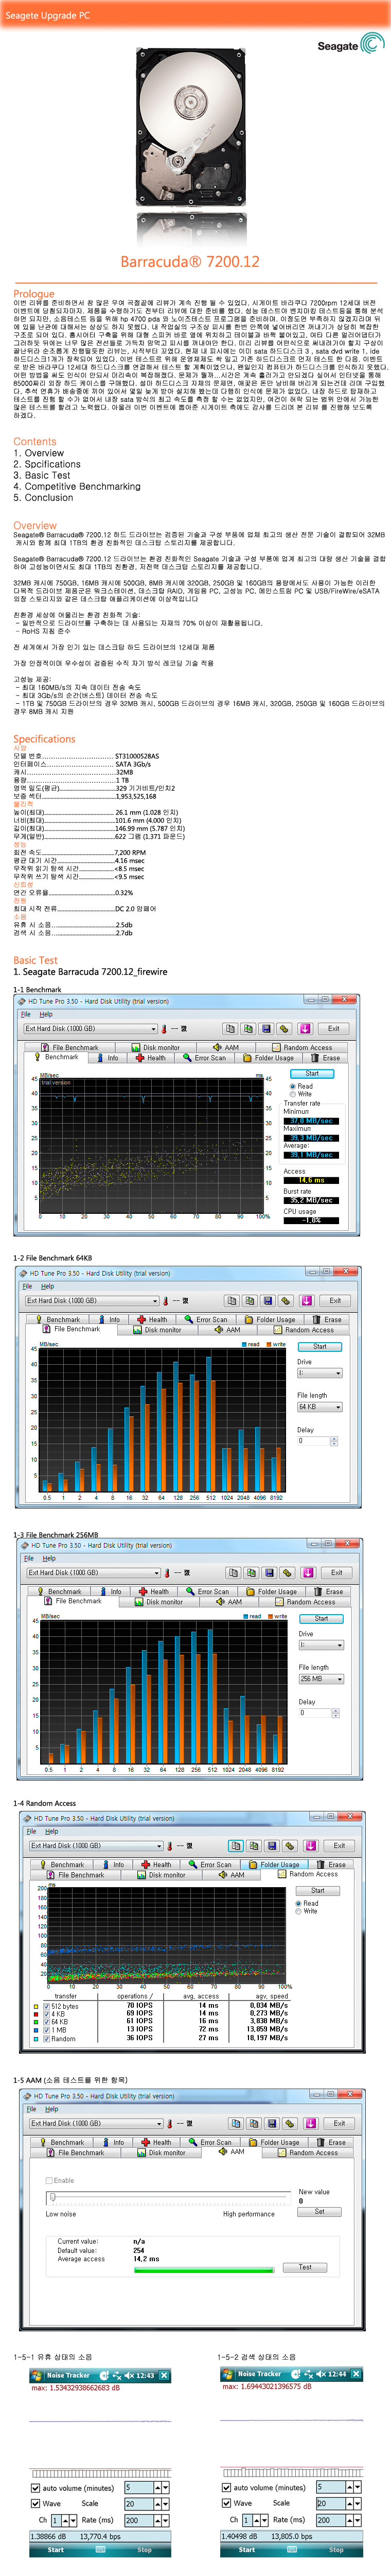Open the disk selector dropdown in the Random Access window

[x=96, y=1846]
